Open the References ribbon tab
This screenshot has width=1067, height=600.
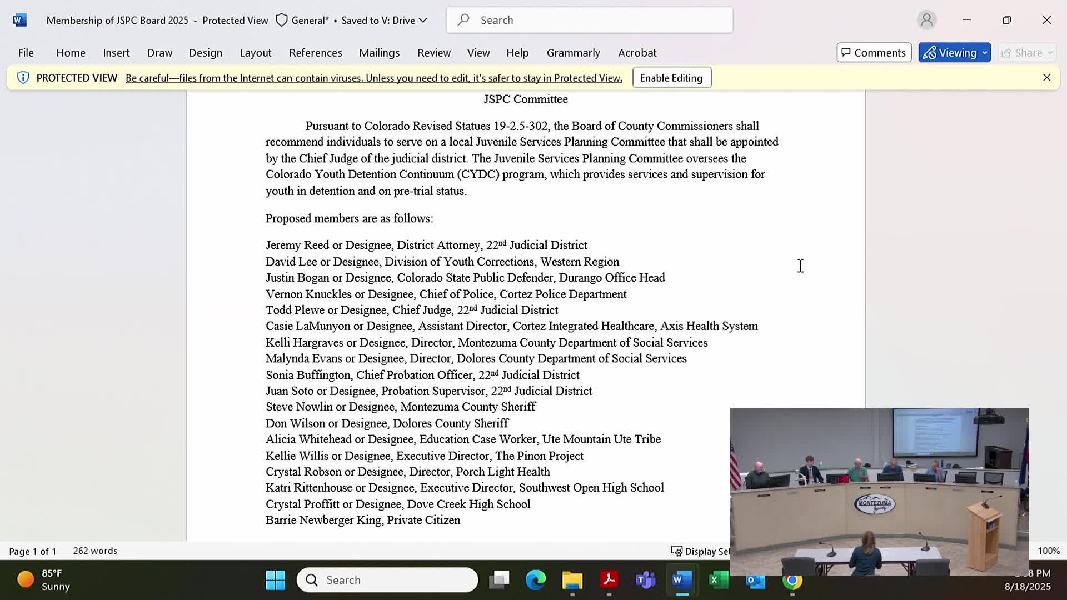click(315, 53)
